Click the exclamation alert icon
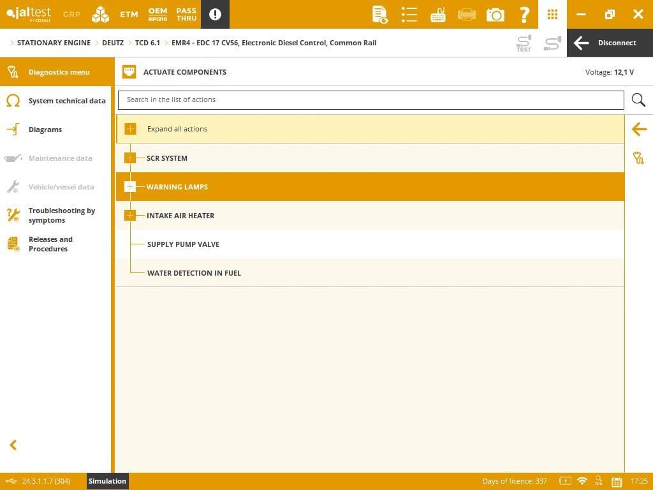The image size is (653, 490). click(215, 15)
